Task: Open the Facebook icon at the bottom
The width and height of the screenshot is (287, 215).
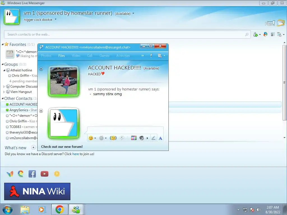Action: click(x=32, y=174)
